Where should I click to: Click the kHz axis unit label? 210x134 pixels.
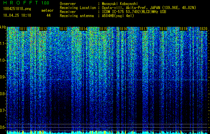tap(3, 27)
